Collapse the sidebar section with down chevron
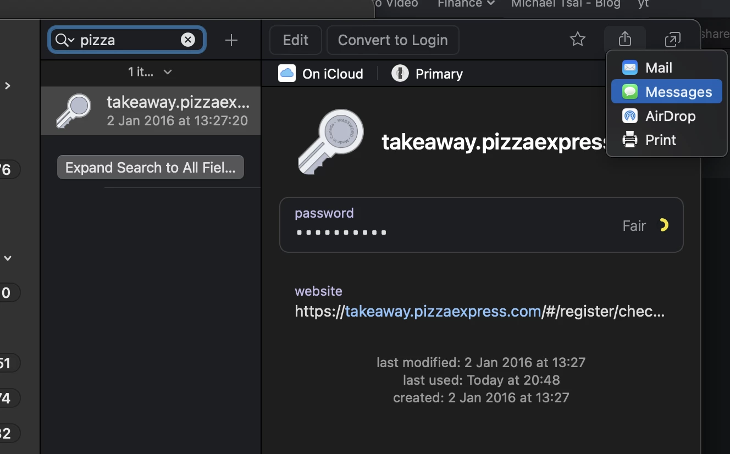Viewport: 730px width, 454px height. [8, 258]
